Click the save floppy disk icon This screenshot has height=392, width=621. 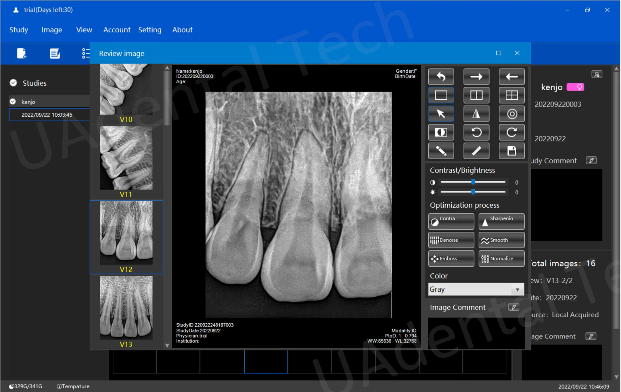click(x=511, y=151)
